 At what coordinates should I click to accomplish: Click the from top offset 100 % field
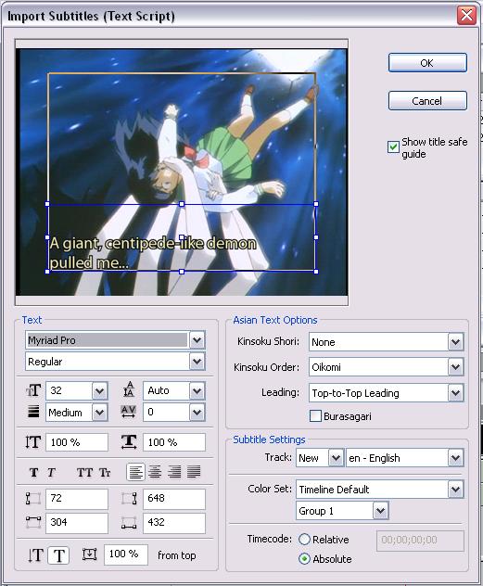tap(125, 554)
